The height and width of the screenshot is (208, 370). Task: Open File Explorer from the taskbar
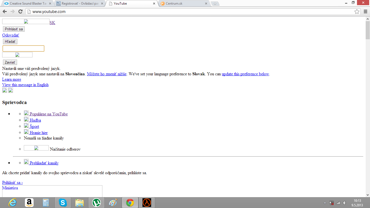80,203
